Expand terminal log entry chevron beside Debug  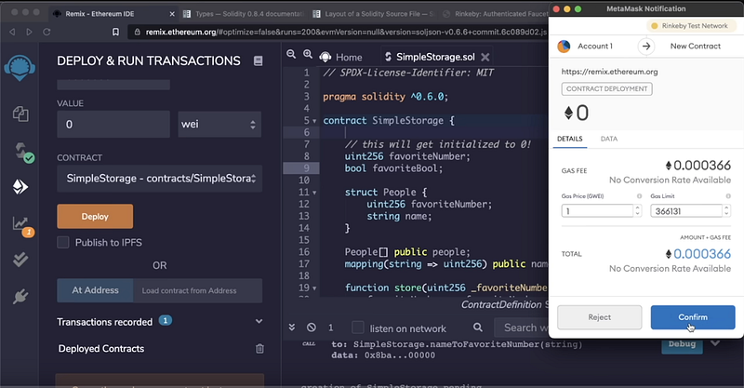[715, 343]
